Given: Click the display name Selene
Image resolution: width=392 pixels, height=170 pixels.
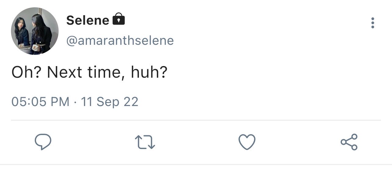Looking at the screenshot, I should point(88,20).
